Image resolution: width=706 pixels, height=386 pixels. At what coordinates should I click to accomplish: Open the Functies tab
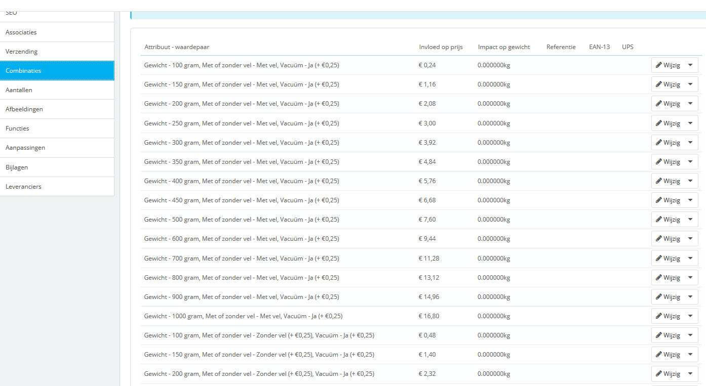[57, 128]
